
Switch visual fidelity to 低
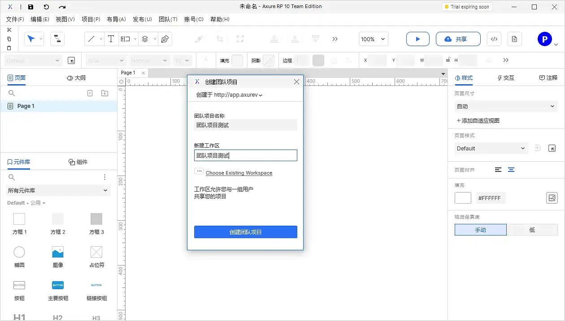point(532,230)
